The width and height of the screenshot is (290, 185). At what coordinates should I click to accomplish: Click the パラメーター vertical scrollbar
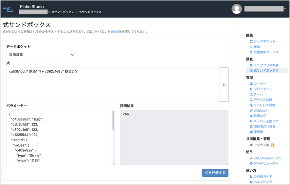pos(113,121)
